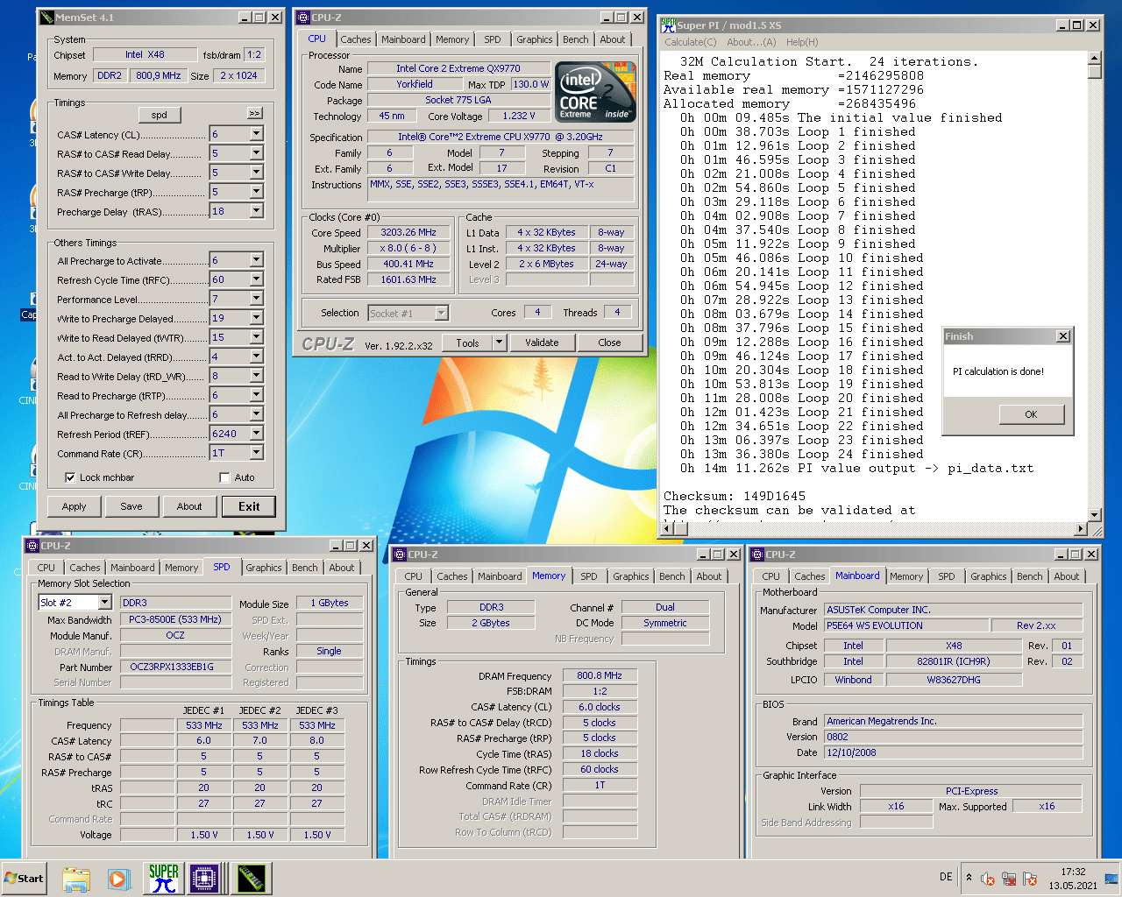Click the CPU-Z Mainboard window title icon
Image resolution: width=1122 pixels, height=897 pixels.
pos(757,554)
